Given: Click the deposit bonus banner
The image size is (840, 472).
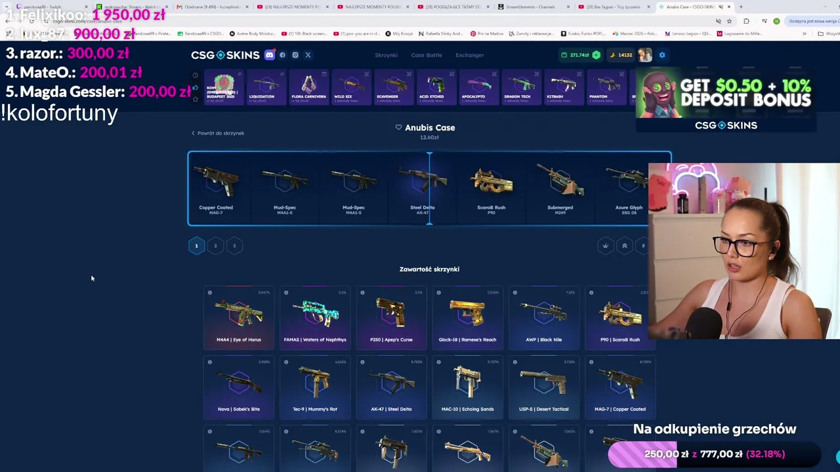Looking at the screenshot, I should [x=726, y=100].
